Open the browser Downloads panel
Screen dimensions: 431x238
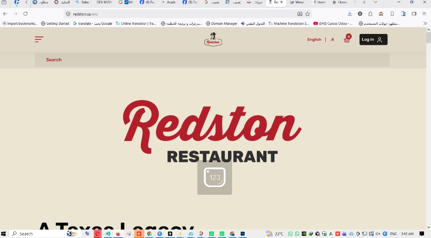coord(350,14)
